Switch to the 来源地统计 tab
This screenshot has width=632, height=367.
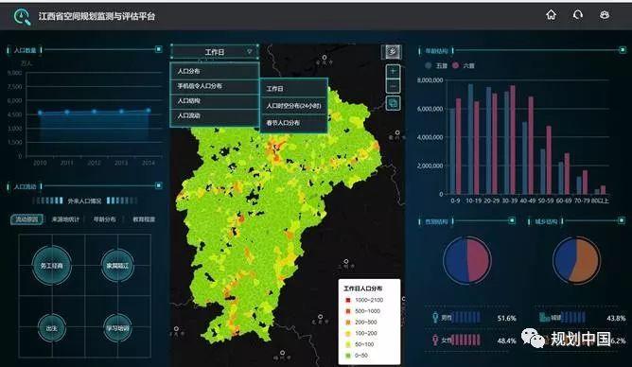point(65,219)
